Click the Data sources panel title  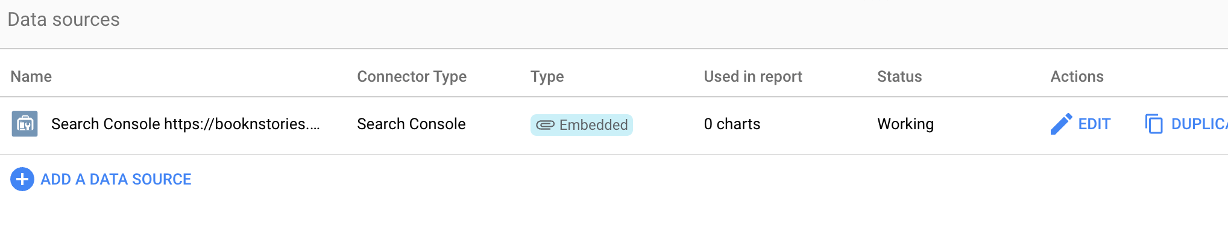[64, 19]
